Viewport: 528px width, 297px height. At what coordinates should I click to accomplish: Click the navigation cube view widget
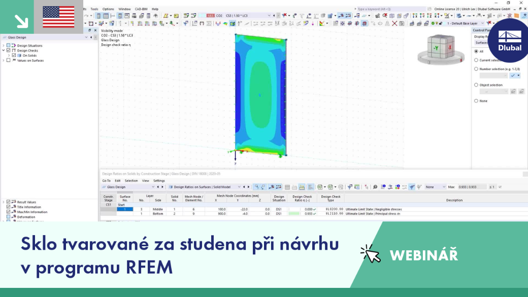[x=441, y=50]
